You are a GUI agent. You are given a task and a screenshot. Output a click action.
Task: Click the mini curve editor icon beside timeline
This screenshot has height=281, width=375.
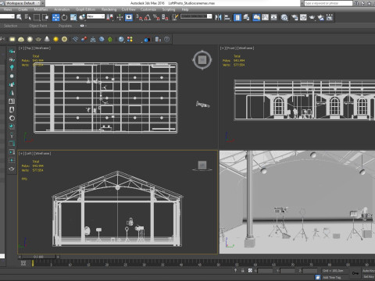point(23,263)
